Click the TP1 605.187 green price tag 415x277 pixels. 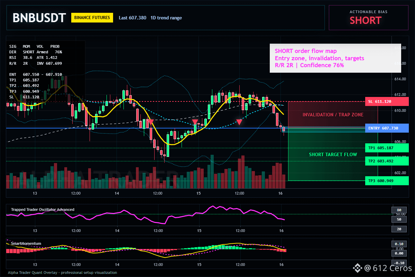coord(387,148)
